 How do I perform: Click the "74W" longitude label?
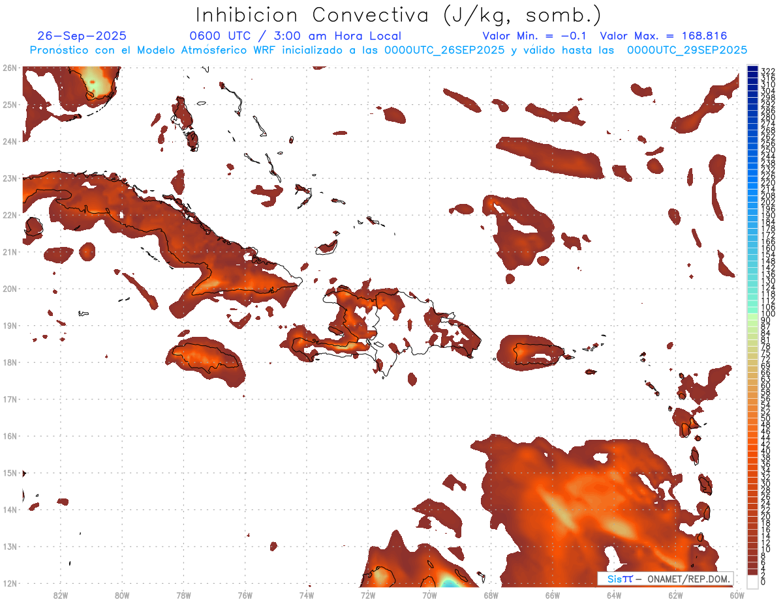pyautogui.click(x=307, y=595)
